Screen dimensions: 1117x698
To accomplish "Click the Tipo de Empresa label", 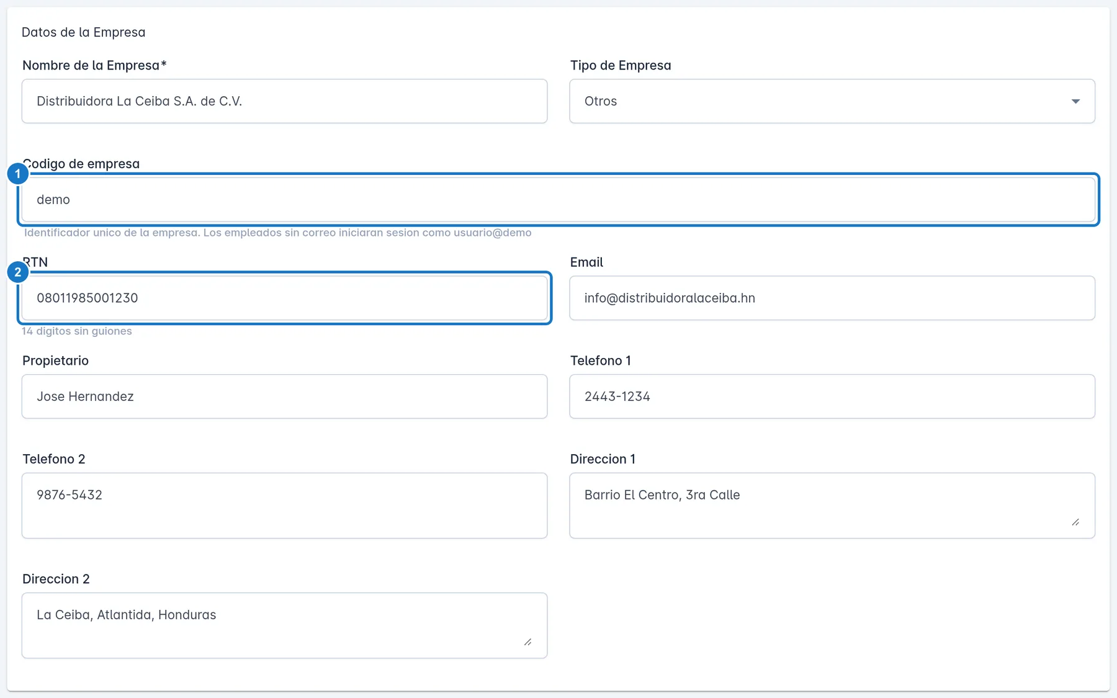I will tap(621, 65).
